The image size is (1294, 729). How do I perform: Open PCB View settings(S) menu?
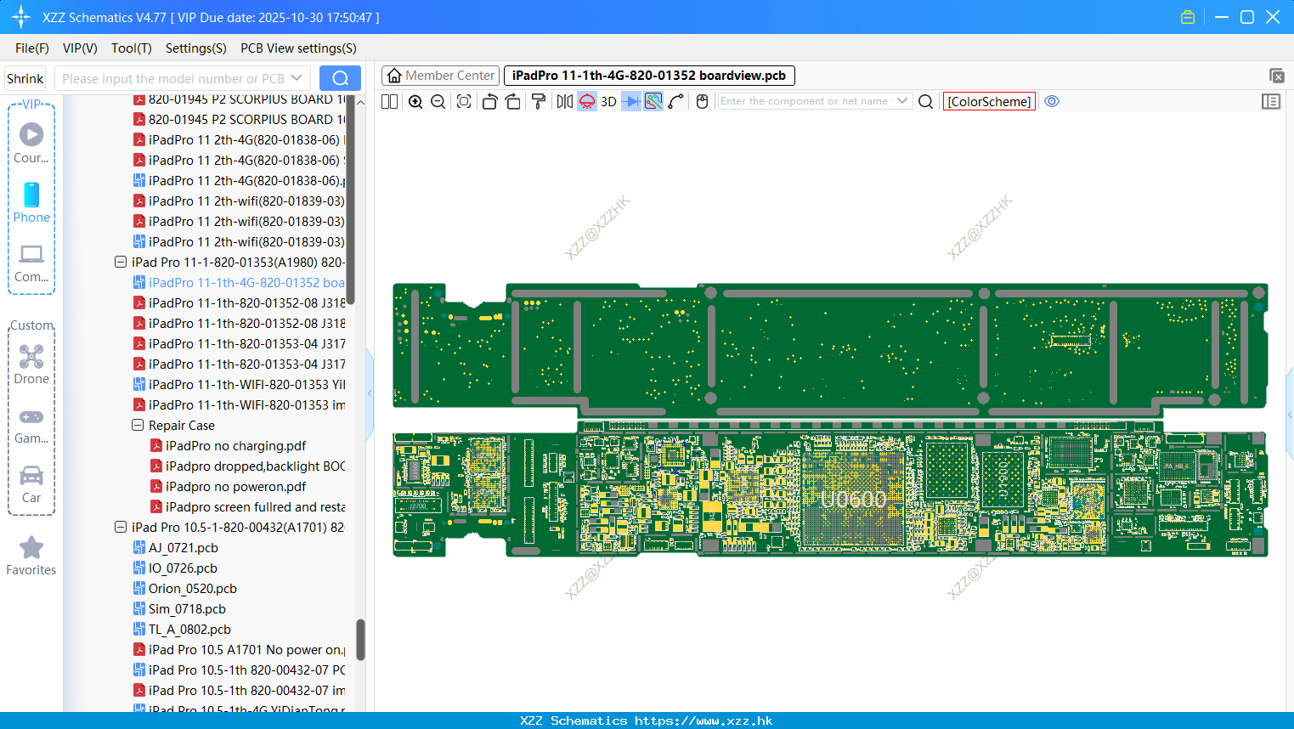(x=298, y=48)
